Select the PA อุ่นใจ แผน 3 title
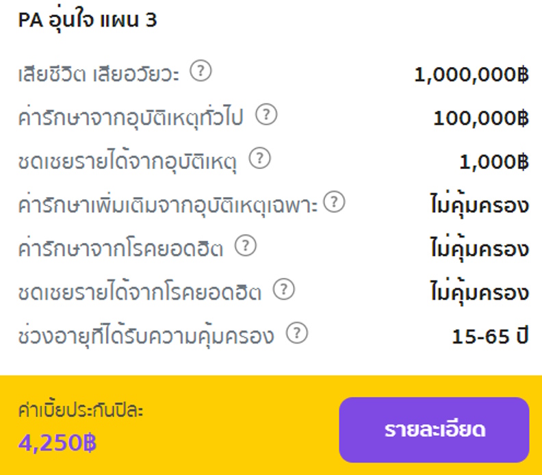The width and height of the screenshot is (542, 475). pyautogui.click(x=88, y=20)
